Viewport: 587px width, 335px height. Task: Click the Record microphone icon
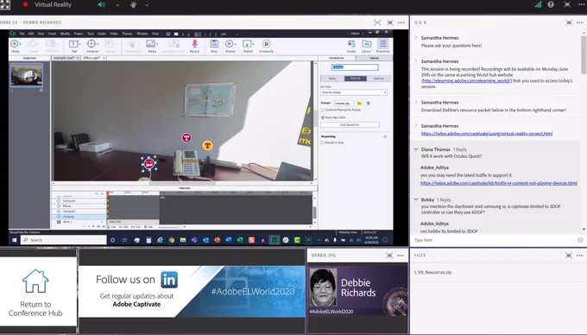[194, 43]
